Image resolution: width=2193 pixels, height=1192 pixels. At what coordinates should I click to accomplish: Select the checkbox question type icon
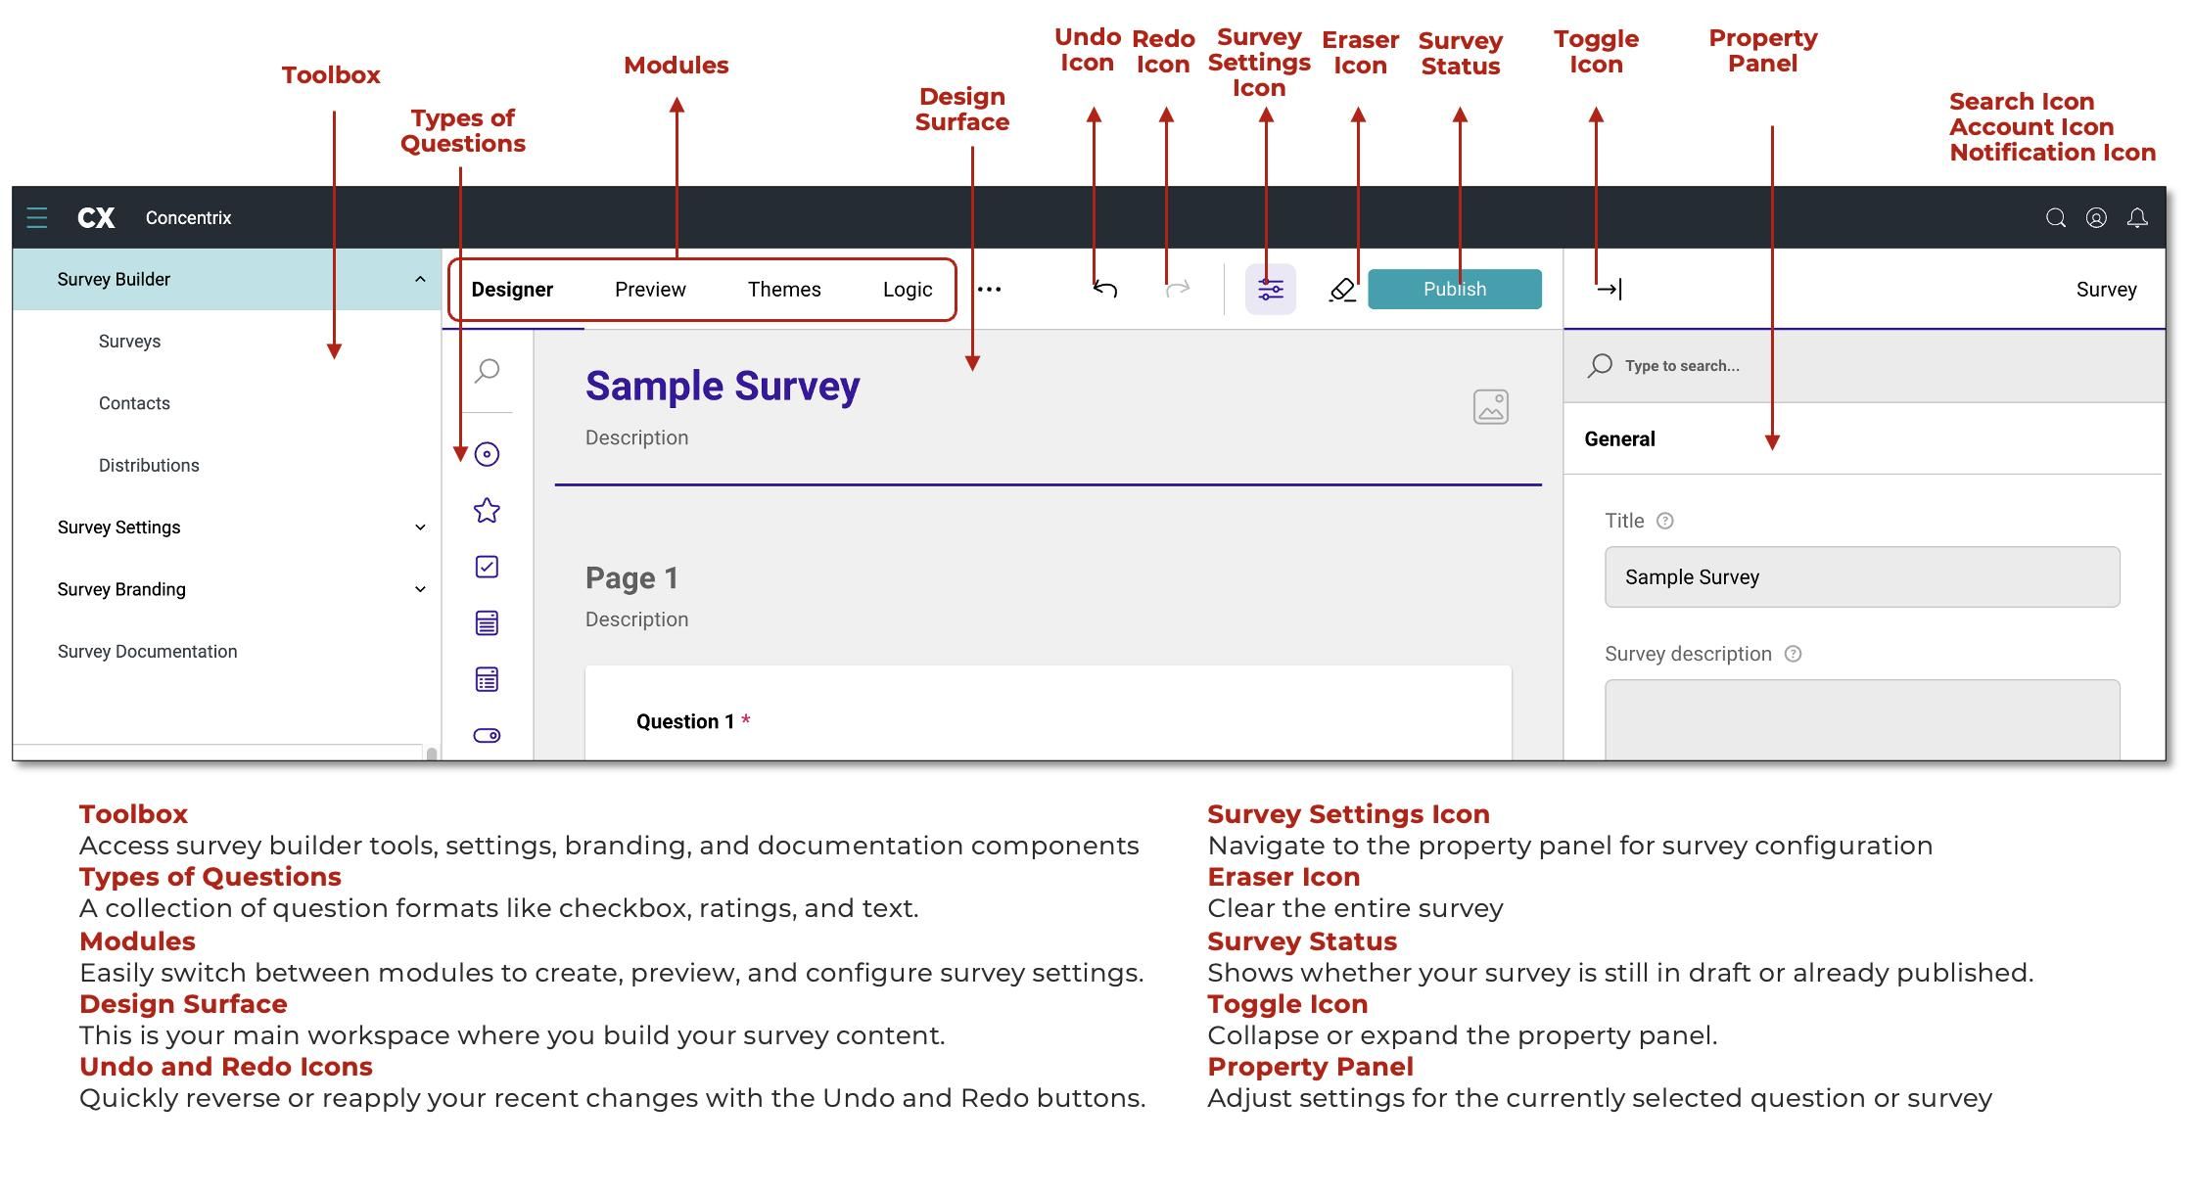click(x=487, y=568)
